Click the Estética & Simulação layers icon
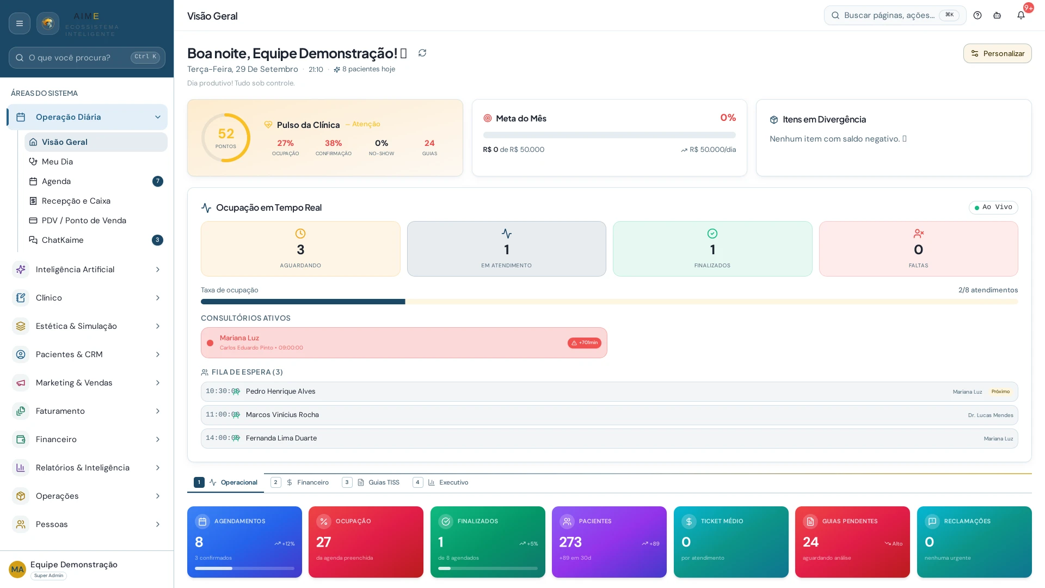This screenshot has height=588, width=1045. click(x=21, y=326)
